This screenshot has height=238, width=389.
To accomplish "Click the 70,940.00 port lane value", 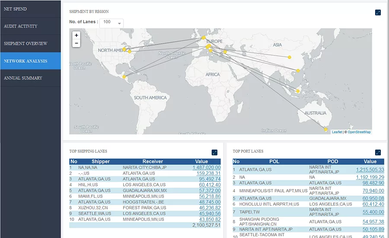I will [373, 191].
